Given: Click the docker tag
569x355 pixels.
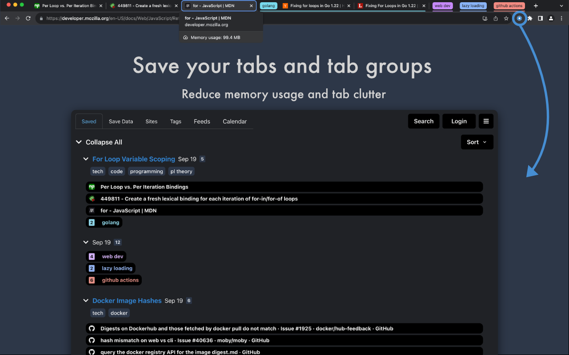Looking at the screenshot, I should pyautogui.click(x=119, y=313).
